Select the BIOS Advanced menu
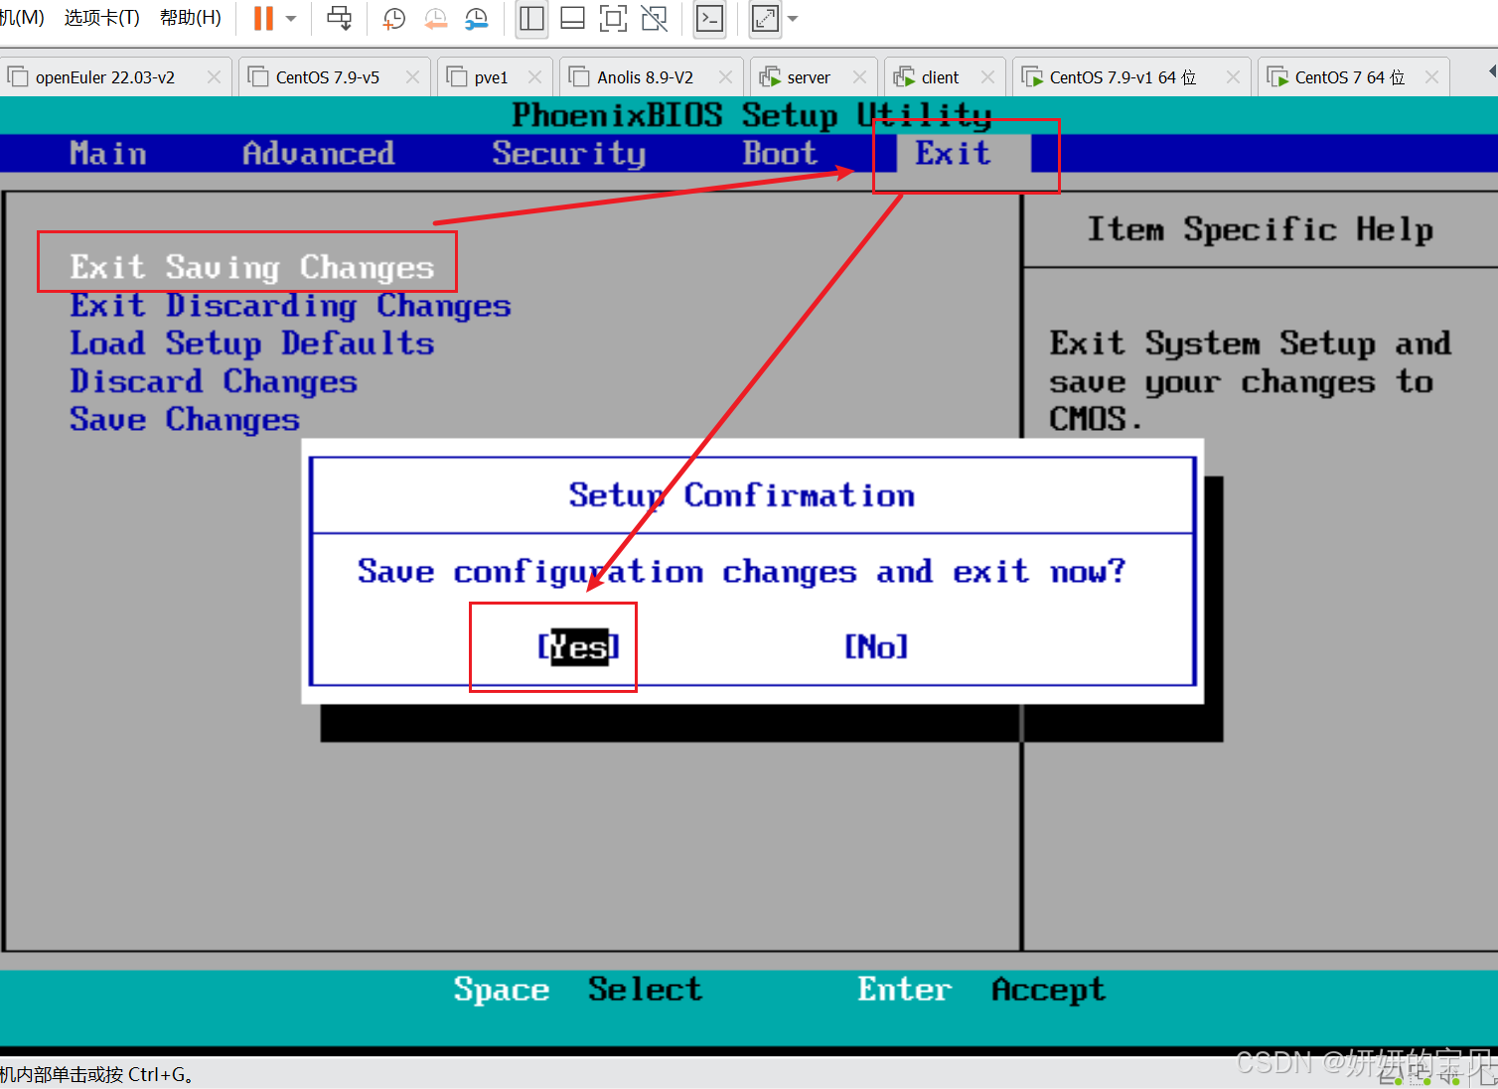Image resolution: width=1498 pixels, height=1089 pixels. pos(319,154)
